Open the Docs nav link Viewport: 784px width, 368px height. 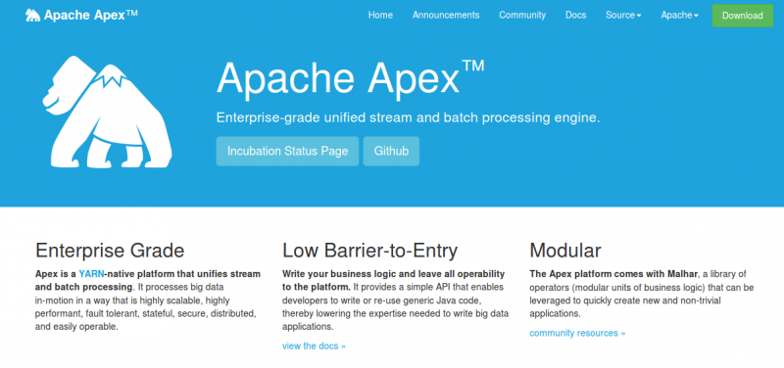point(575,15)
